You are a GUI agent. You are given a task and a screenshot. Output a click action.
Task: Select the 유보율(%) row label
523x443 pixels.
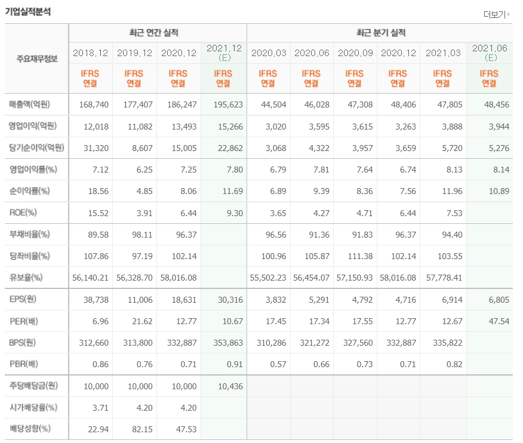pos(26,277)
